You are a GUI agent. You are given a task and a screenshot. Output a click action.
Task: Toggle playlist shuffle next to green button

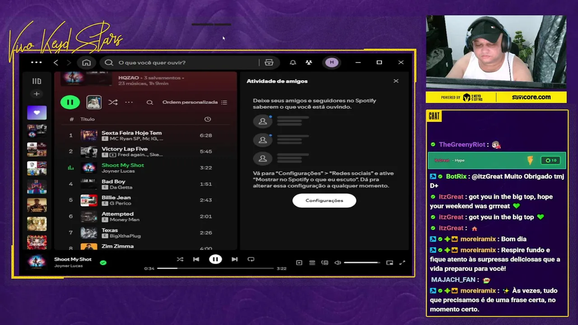tap(113, 102)
